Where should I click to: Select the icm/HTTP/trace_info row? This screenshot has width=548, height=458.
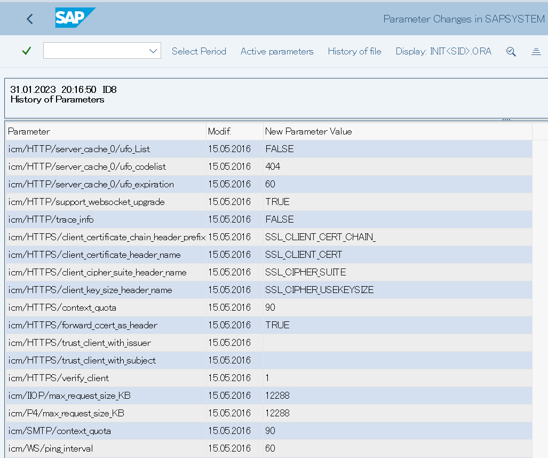click(107, 219)
